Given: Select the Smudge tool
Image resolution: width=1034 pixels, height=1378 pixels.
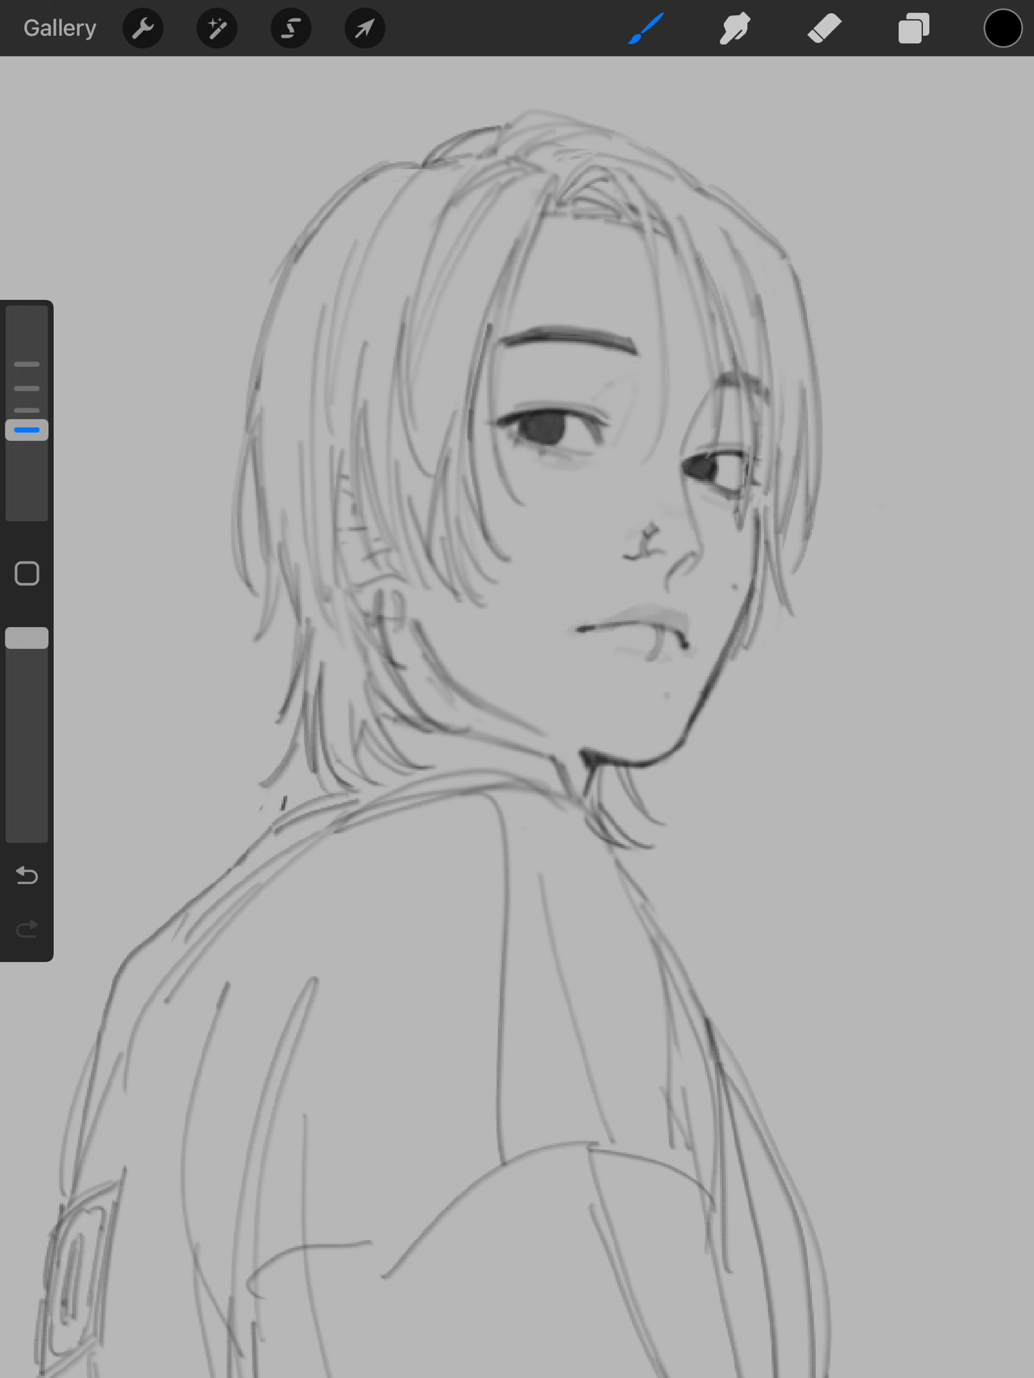Looking at the screenshot, I should [735, 28].
